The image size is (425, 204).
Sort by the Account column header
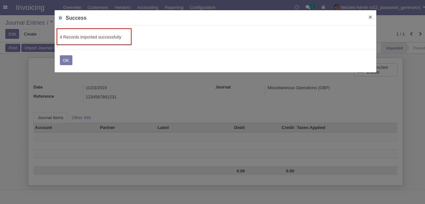pos(66,127)
